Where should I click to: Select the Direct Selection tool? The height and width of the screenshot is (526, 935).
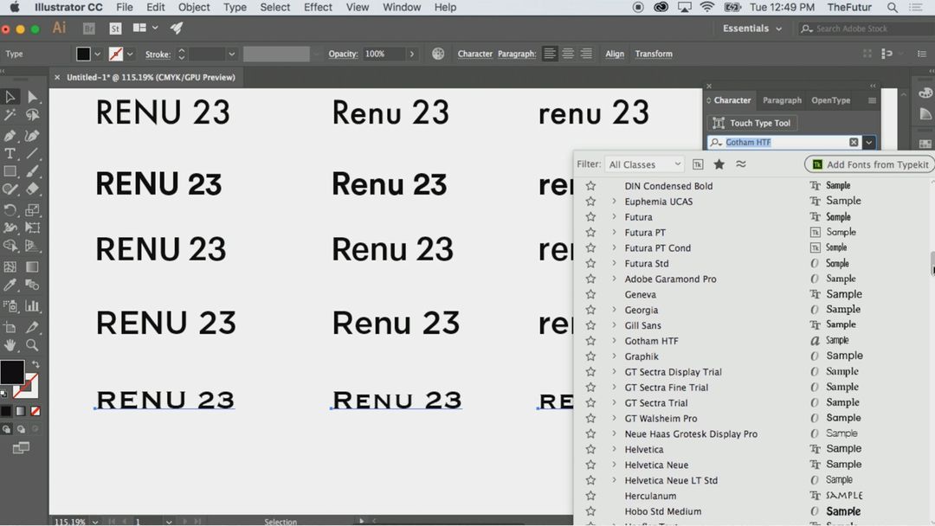(x=32, y=97)
